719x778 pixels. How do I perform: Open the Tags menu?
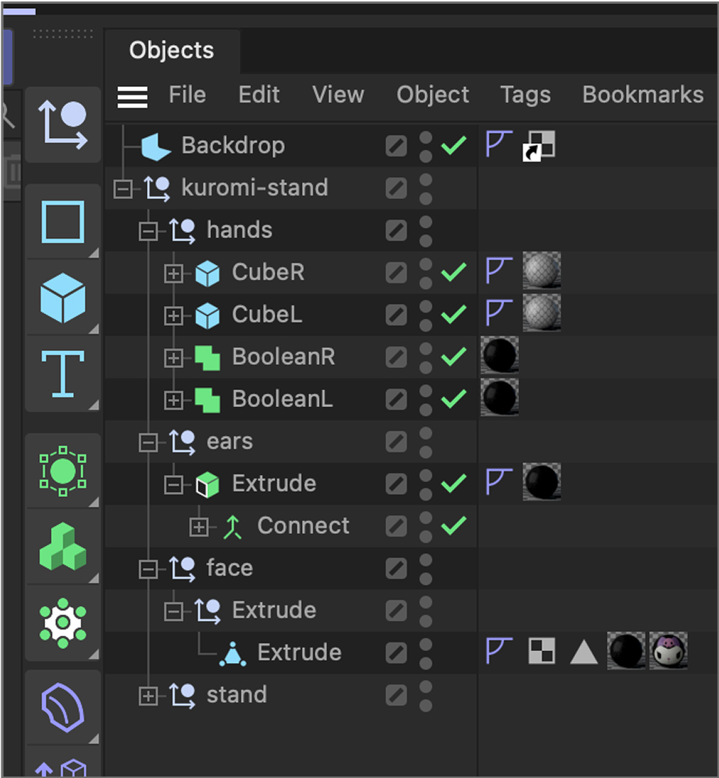click(x=525, y=94)
